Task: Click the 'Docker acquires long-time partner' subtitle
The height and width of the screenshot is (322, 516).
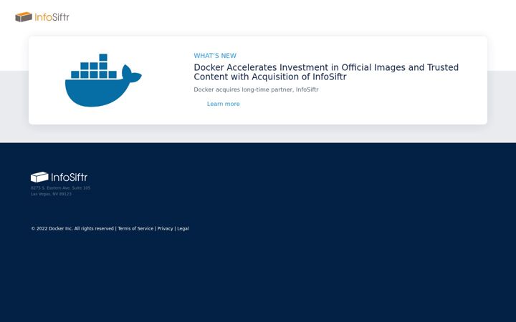Action: pos(256,89)
